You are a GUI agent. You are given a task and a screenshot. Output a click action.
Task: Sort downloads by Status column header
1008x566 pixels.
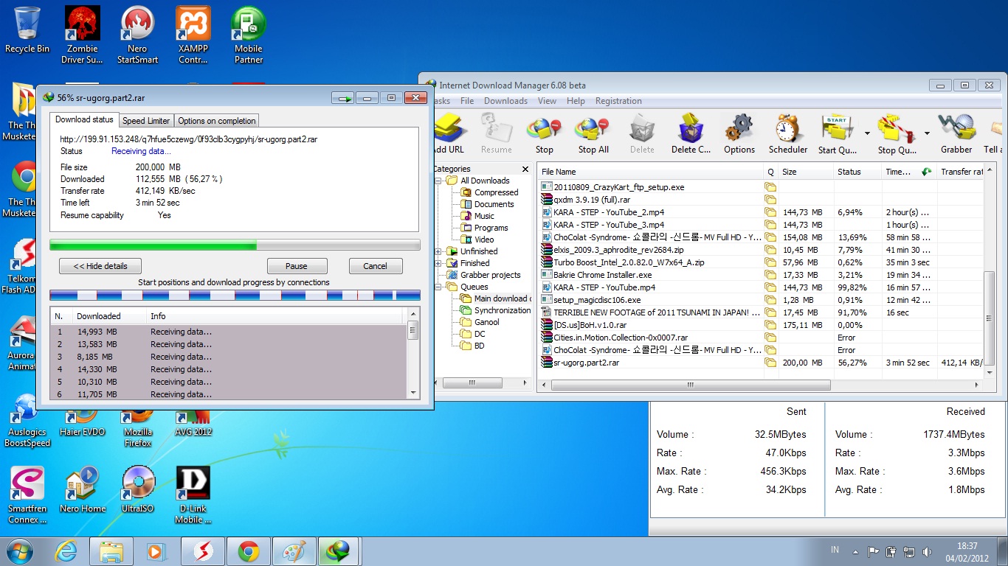(857, 172)
